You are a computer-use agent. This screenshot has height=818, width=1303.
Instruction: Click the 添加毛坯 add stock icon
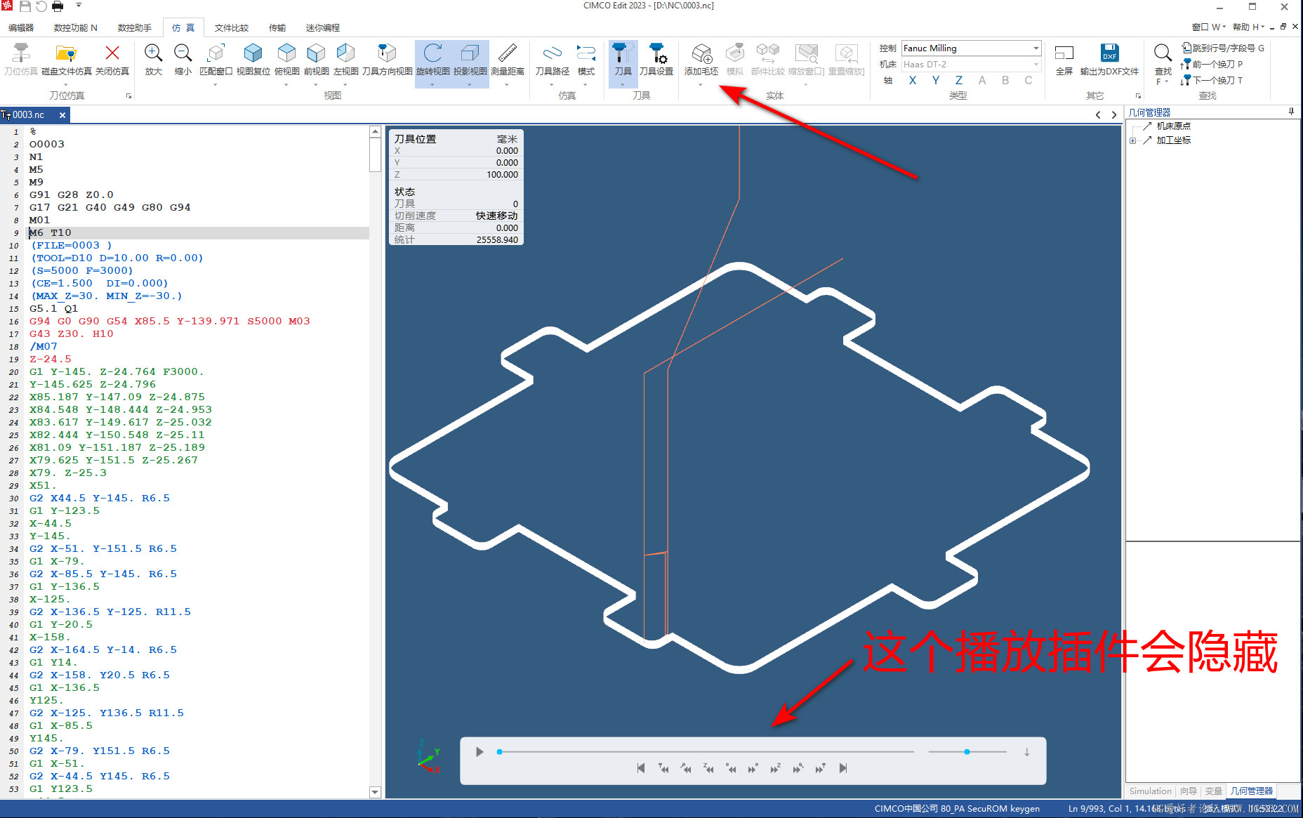[701, 53]
